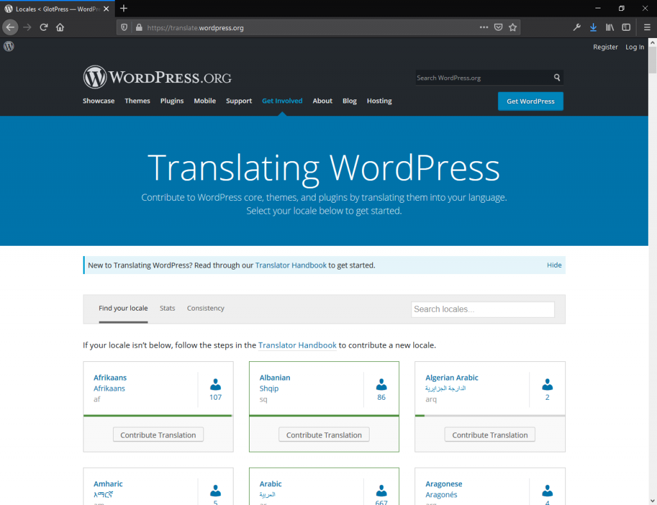Viewport: 657px width, 505px height.
Task: Click the Afrikaans translation progress bar
Action: click(x=158, y=416)
